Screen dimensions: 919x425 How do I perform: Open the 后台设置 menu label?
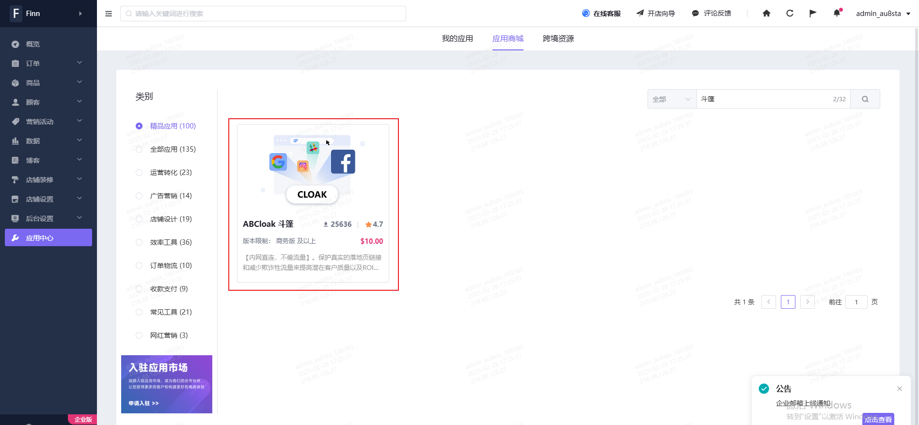40,219
